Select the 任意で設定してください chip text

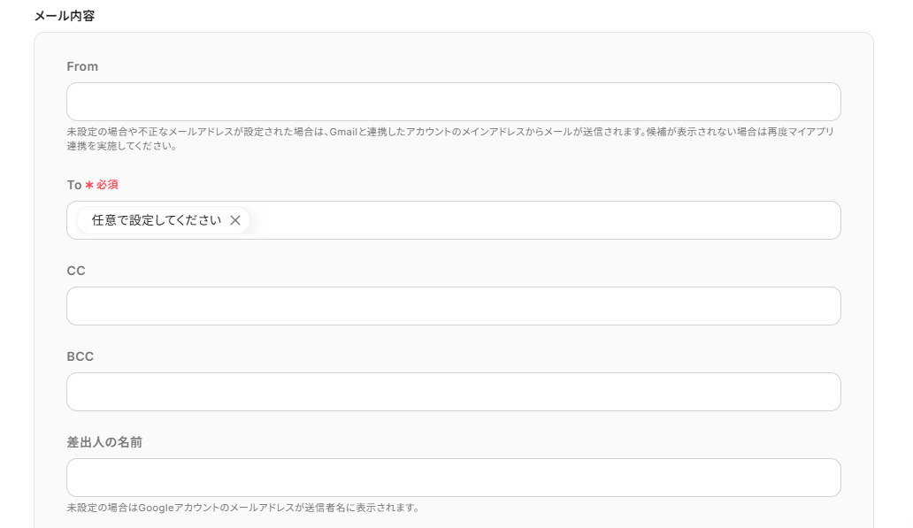point(156,220)
